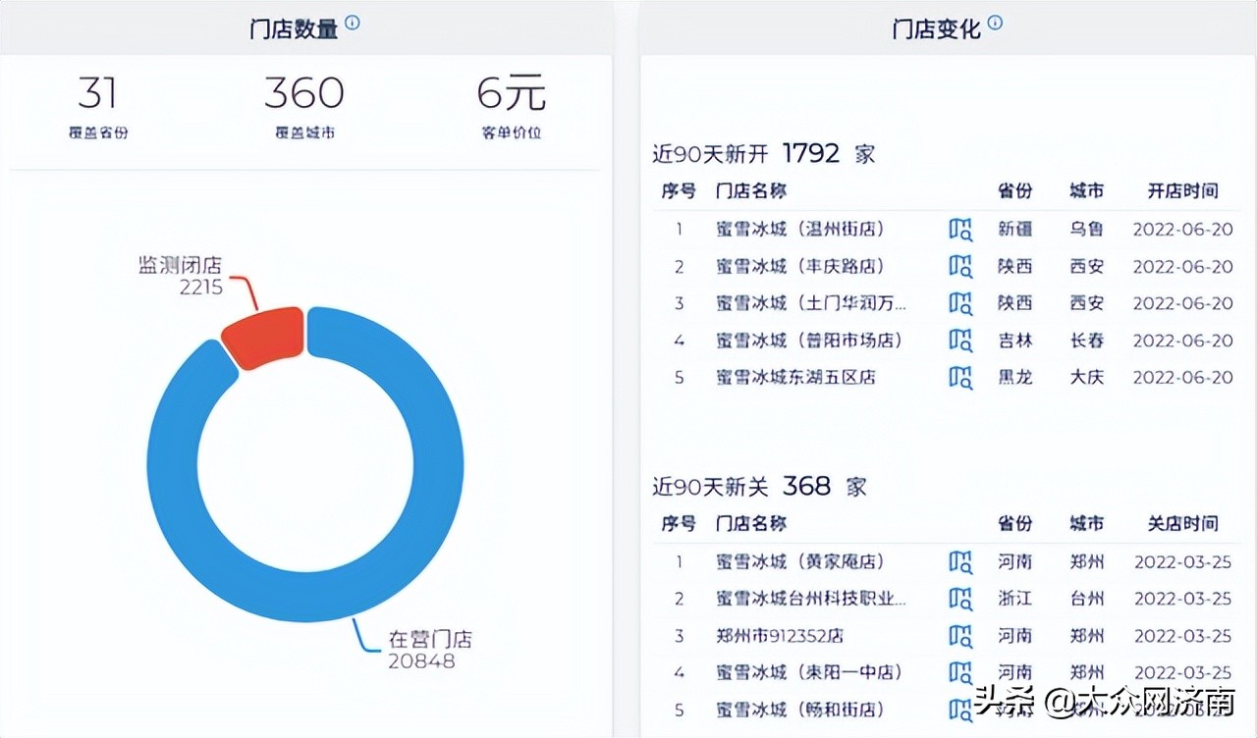
Task: Open store 蜜雪冰城（黄家庵店）
Action: click(x=800, y=562)
